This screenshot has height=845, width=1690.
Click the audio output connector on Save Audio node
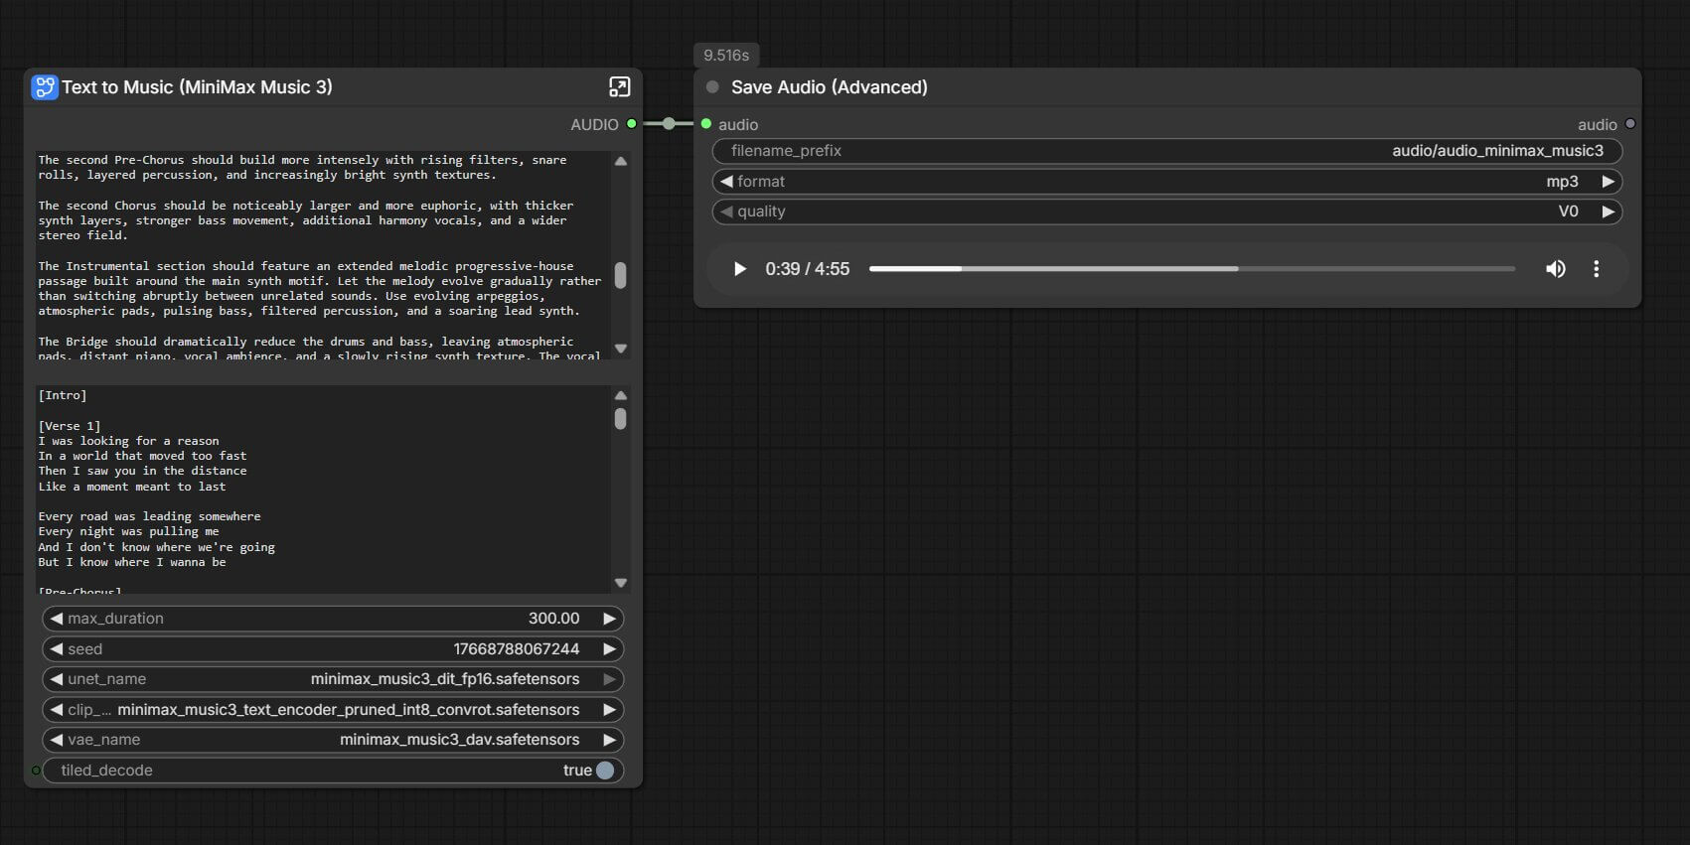point(1630,124)
